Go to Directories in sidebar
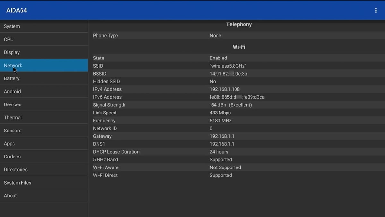This screenshot has width=385, height=217. coord(44,169)
